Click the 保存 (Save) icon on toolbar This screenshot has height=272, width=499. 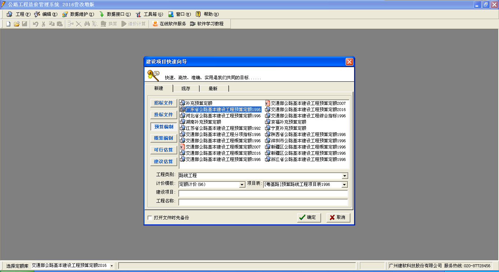(x=25, y=23)
